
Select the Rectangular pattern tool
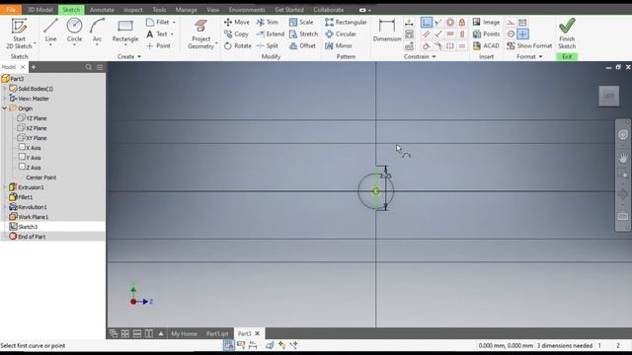click(x=346, y=22)
